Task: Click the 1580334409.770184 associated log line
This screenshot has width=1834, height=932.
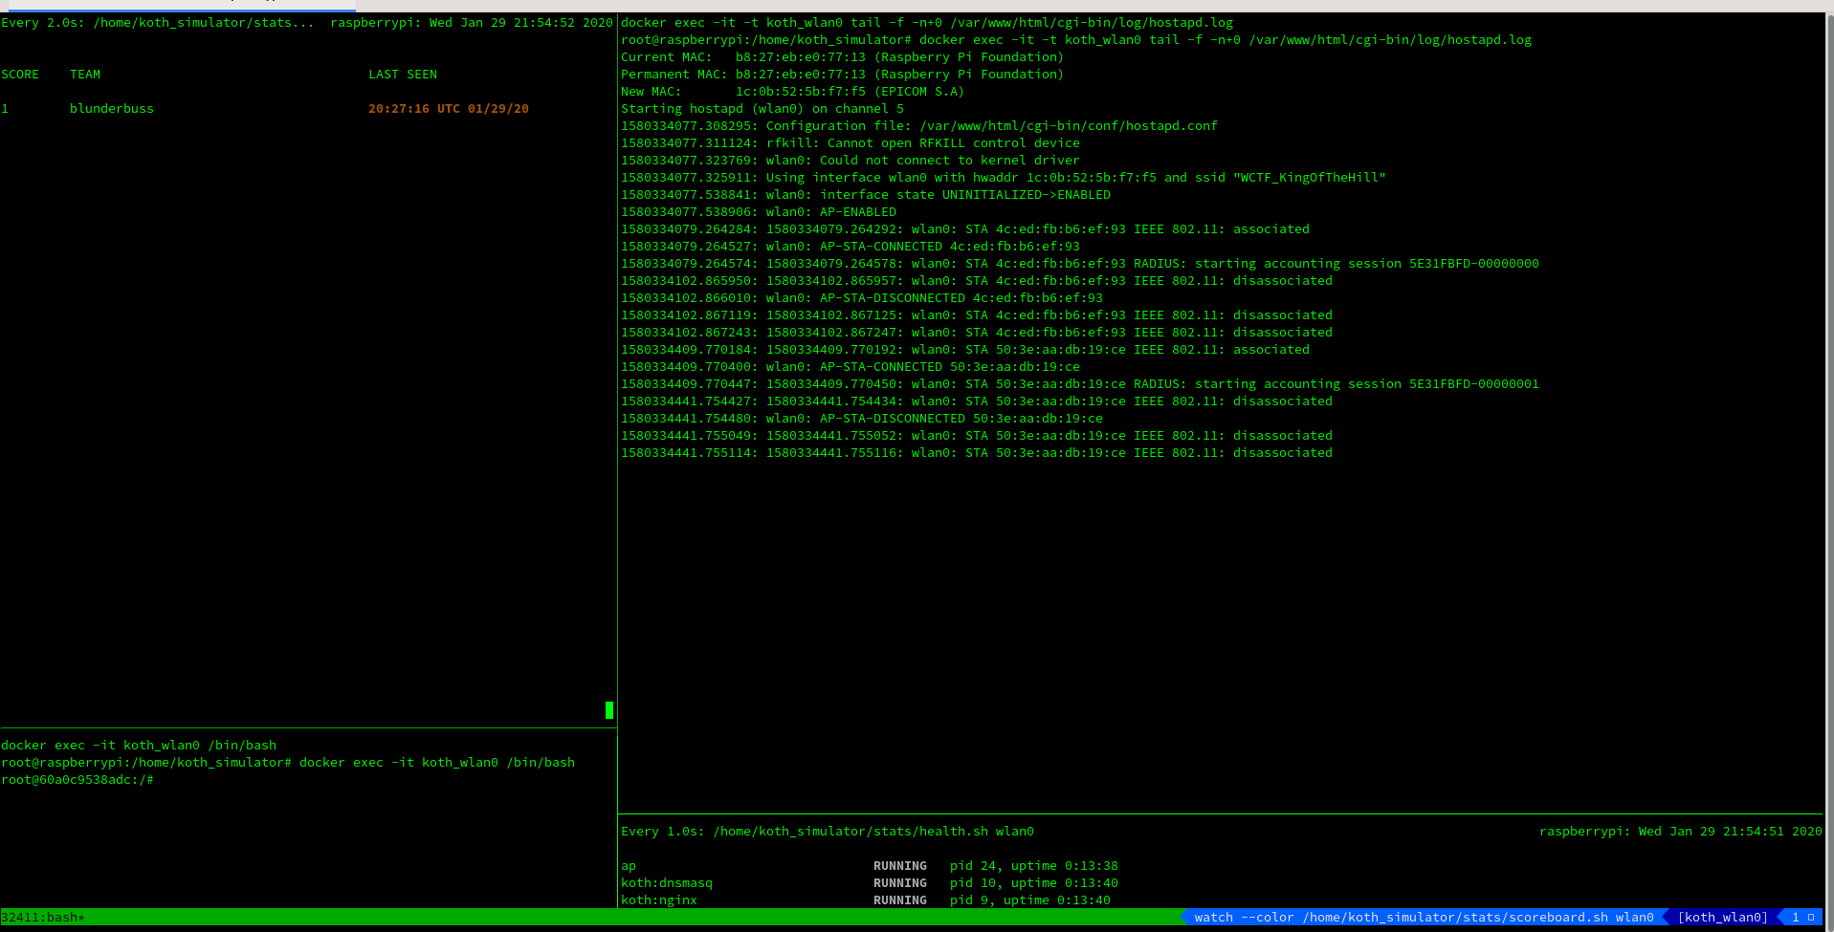Action: [965, 350]
